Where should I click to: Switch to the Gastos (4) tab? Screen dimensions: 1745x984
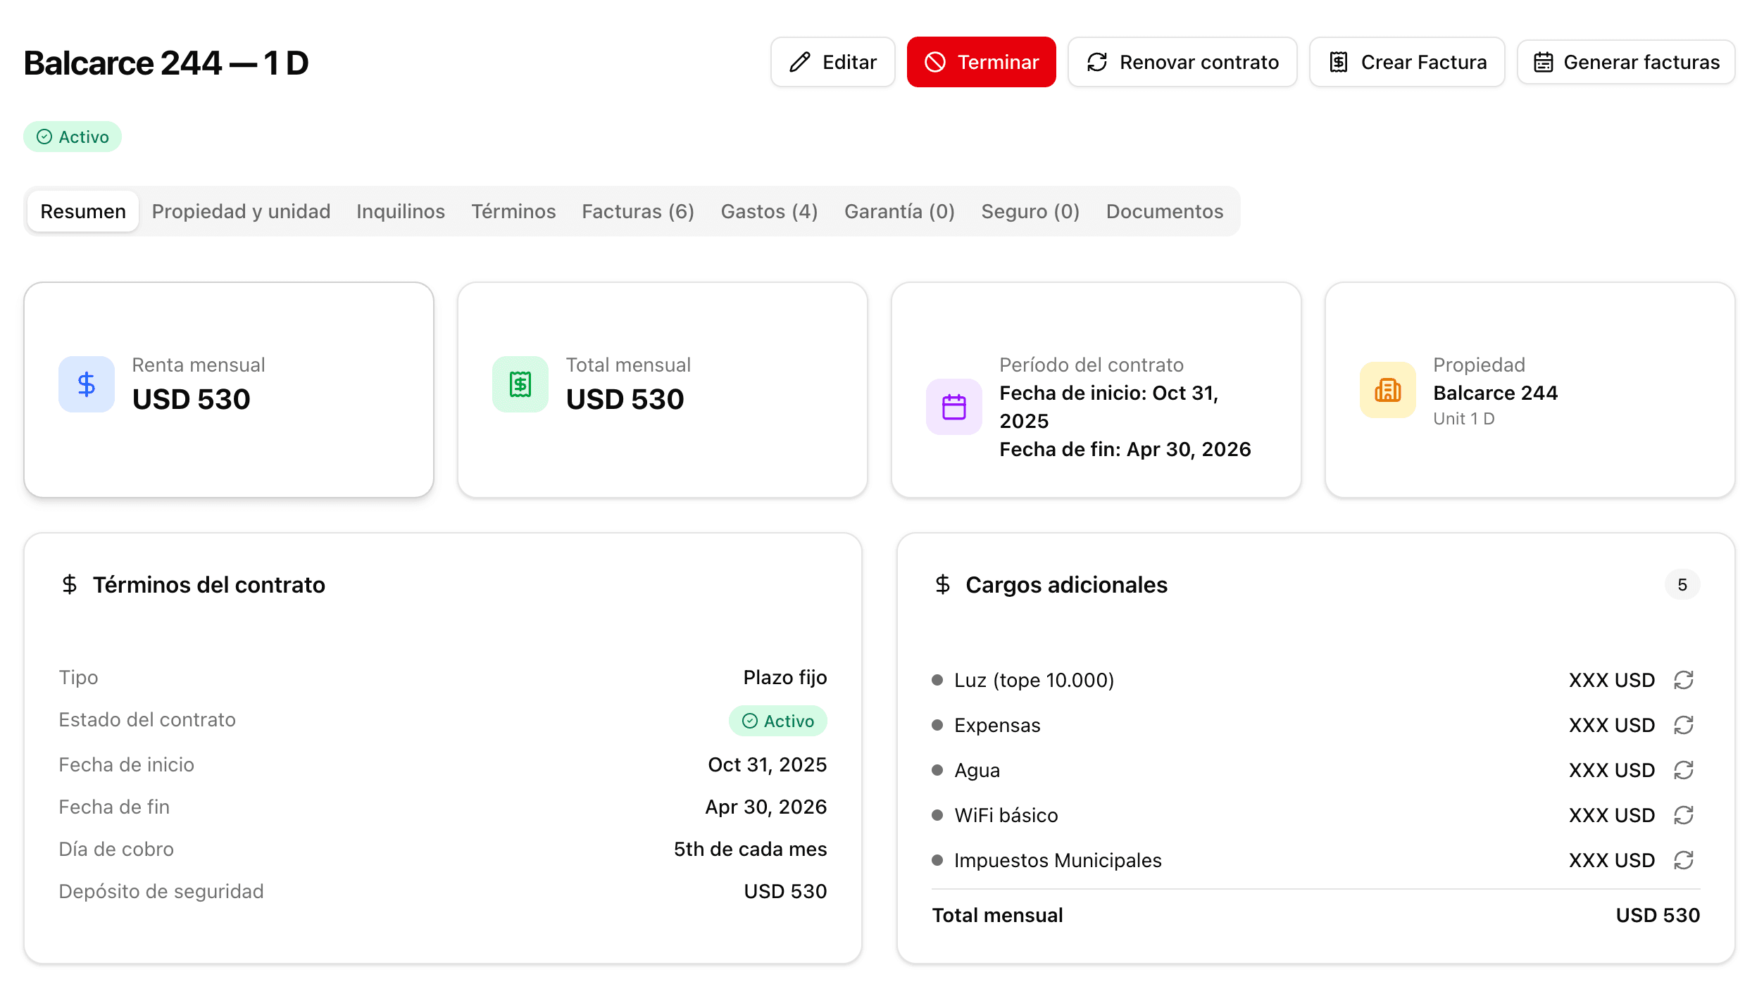point(769,211)
